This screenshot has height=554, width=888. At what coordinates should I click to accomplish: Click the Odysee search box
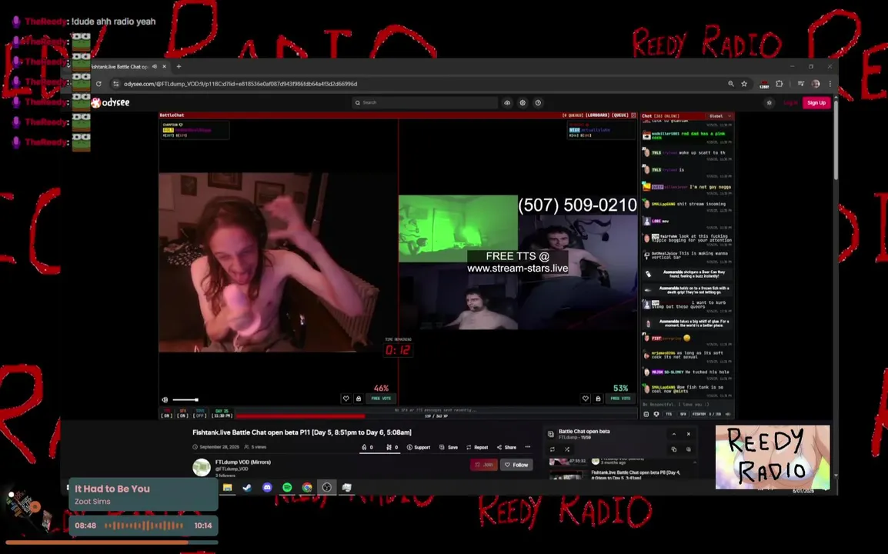click(425, 102)
